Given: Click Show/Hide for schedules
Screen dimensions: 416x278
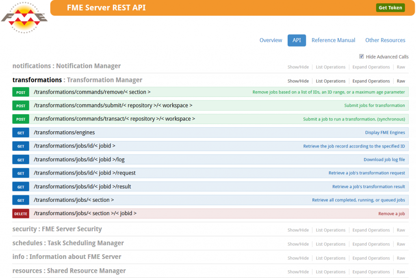Looking at the screenshot, I should 298,244.
